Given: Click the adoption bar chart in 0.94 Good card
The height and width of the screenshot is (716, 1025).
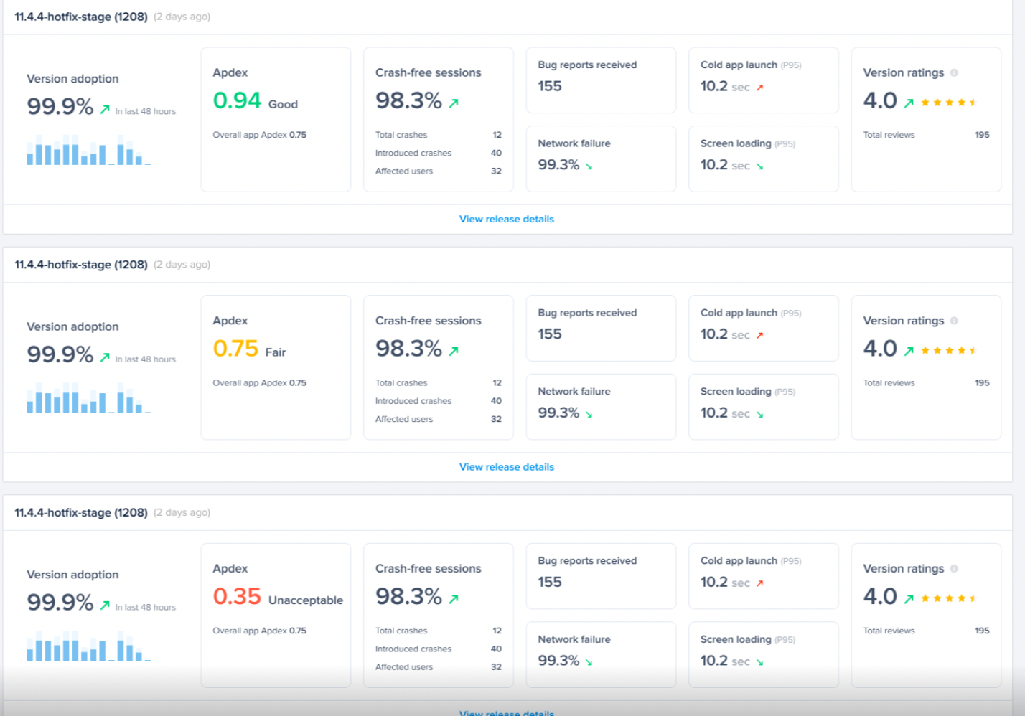Looking at the screenshot, I should (88, 150).
